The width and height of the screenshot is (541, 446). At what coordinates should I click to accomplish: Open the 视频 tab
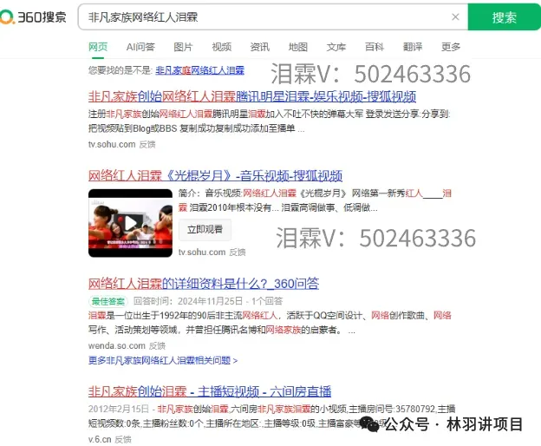click(x=221, y=47)
